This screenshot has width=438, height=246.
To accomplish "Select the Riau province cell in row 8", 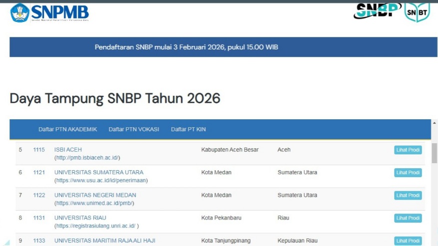I will click(x=283, y=218).
